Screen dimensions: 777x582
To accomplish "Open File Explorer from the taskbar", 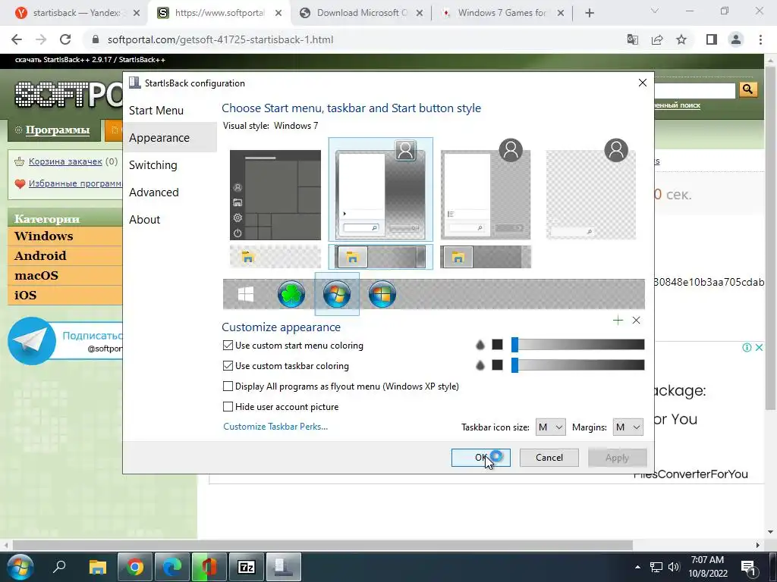I will 98,567.
